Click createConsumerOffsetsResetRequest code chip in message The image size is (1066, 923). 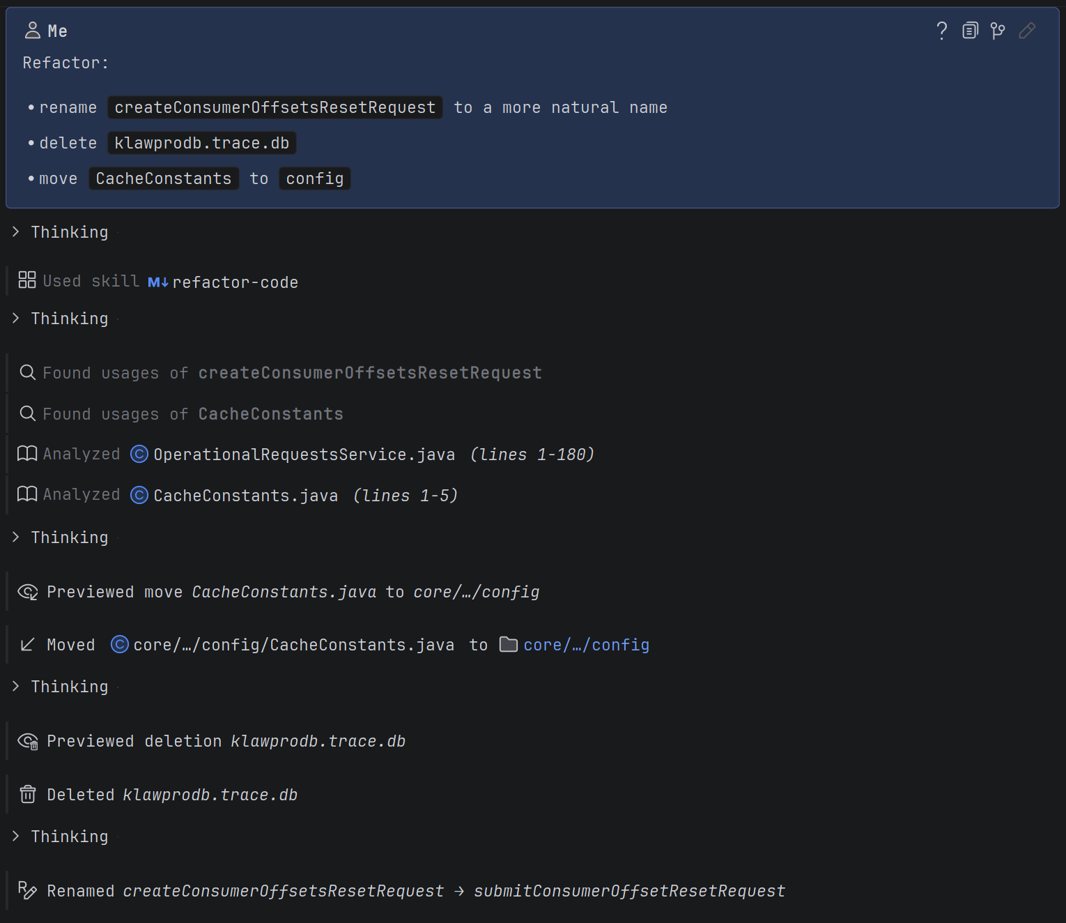pyautogui.click(x=275, y=107)
